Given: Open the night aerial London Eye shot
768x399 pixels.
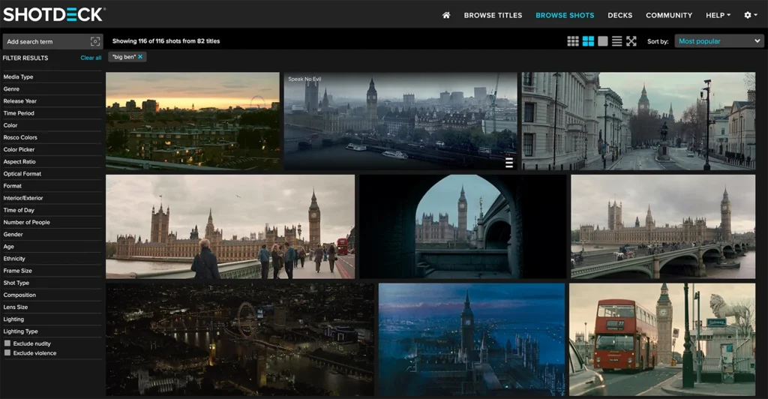Looking at the screenshot, I should [x=239, y=339].
